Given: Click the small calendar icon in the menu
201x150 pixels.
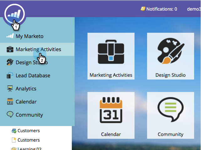Looking at the screenshot, I should [10, 101].
